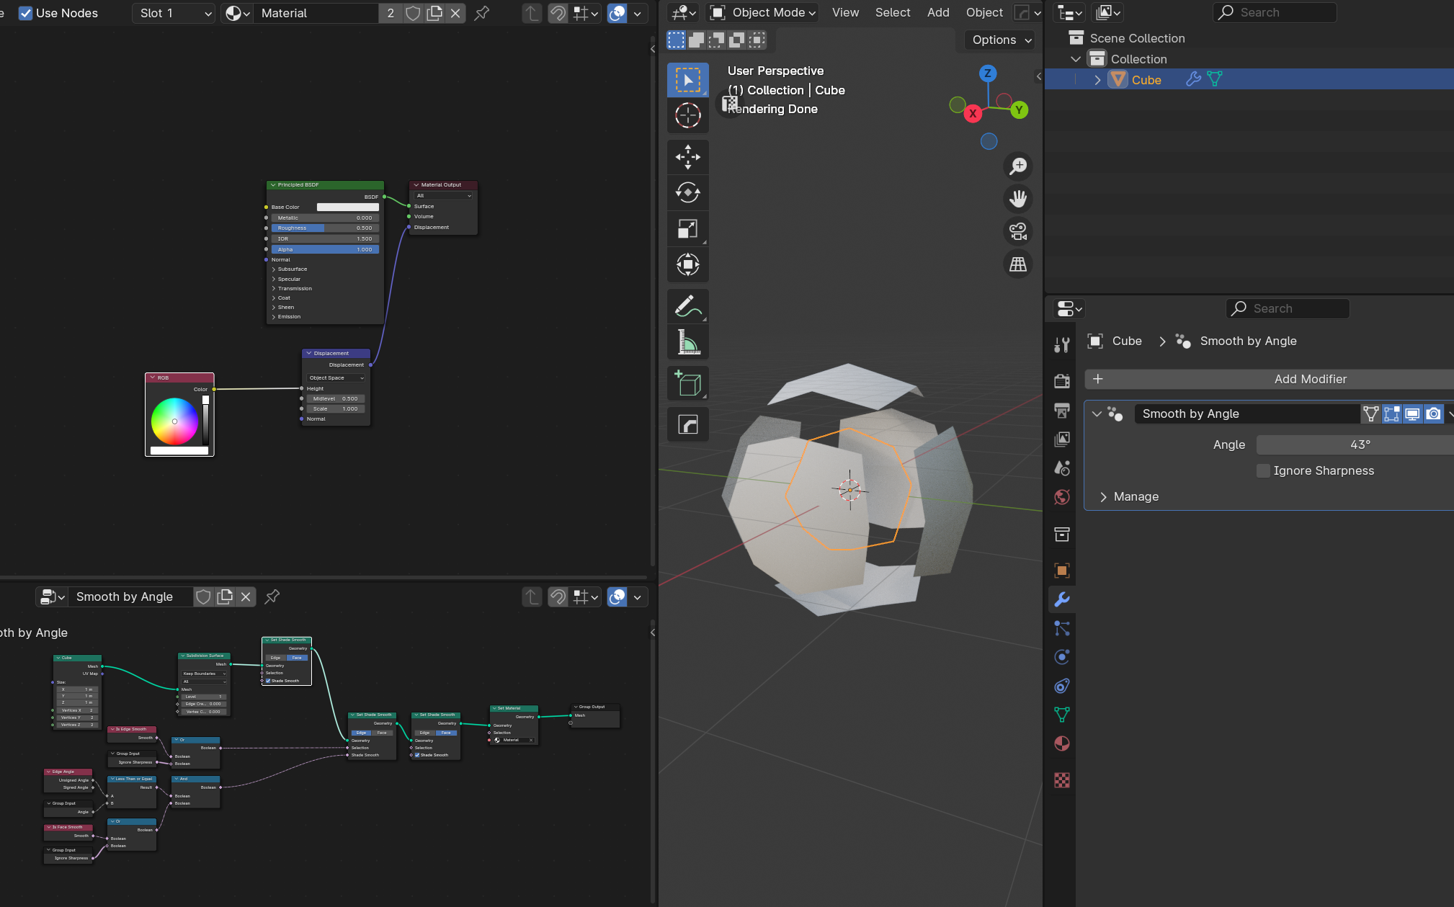
Task: Select the Measure tool
Action: pos(688,342)
